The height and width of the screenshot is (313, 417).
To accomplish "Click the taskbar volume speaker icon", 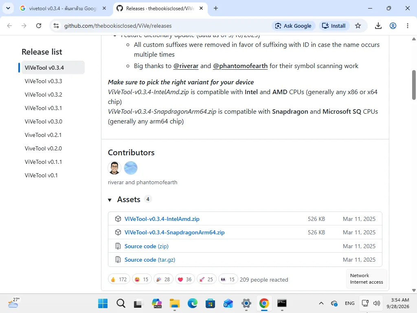I will point(376,303).
